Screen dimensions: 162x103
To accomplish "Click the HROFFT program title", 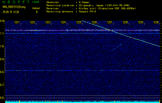I will (x=16, y=2).
